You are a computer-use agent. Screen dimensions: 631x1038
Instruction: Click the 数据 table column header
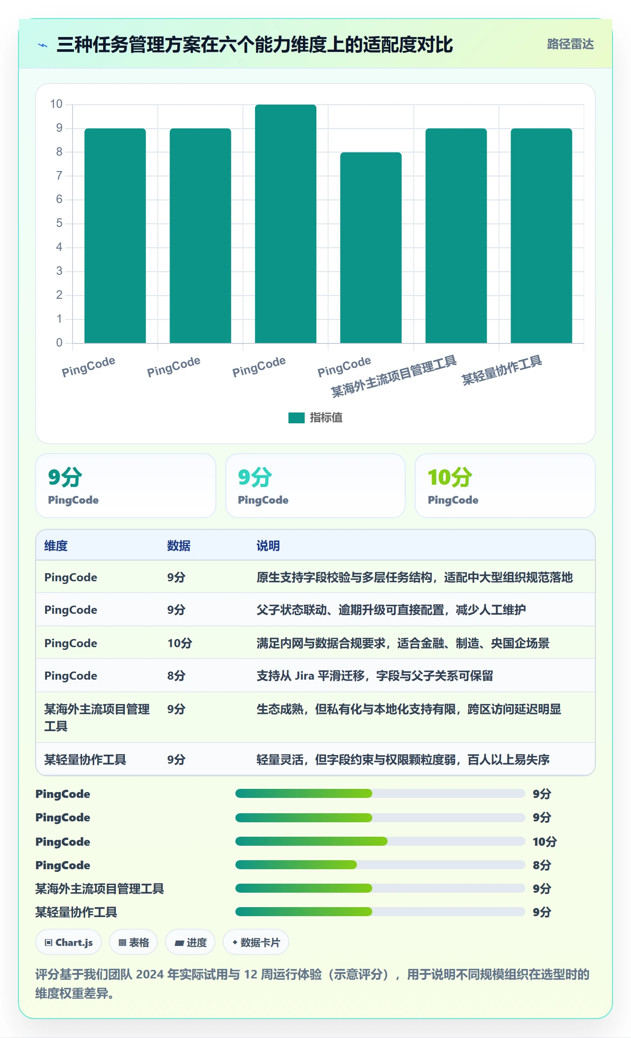(179, 546)
